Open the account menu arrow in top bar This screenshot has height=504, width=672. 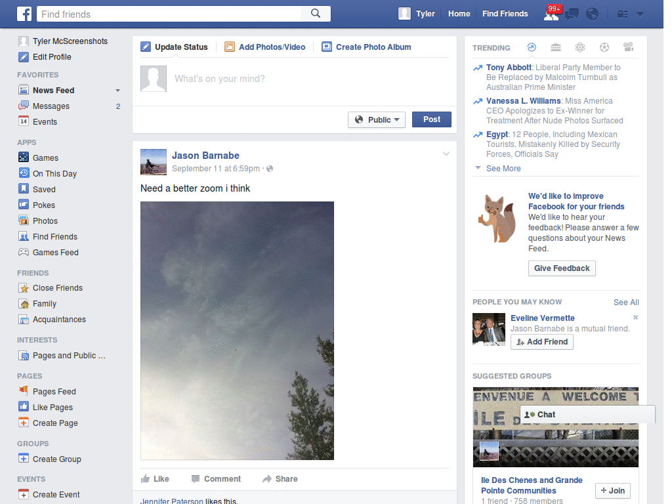[640, 14]
